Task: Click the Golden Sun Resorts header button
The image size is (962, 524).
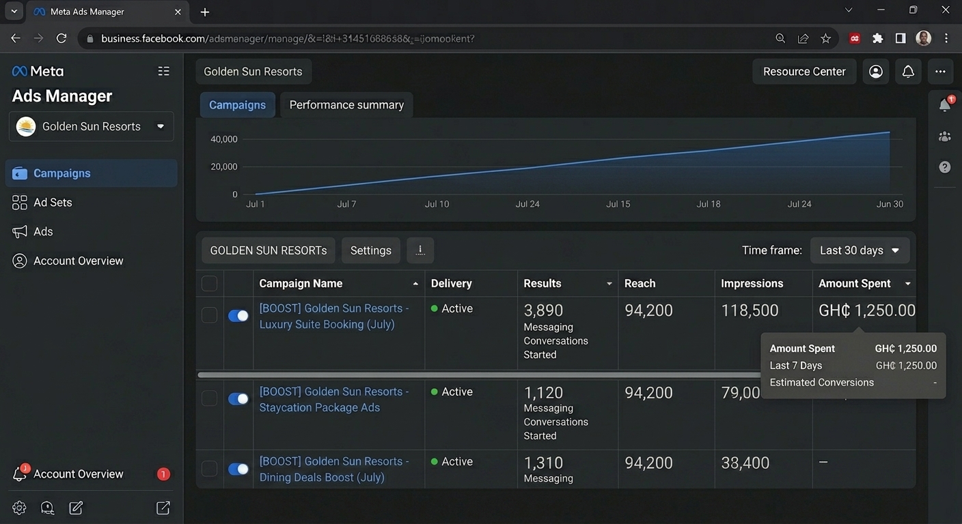Action: (x=253, y=72)
